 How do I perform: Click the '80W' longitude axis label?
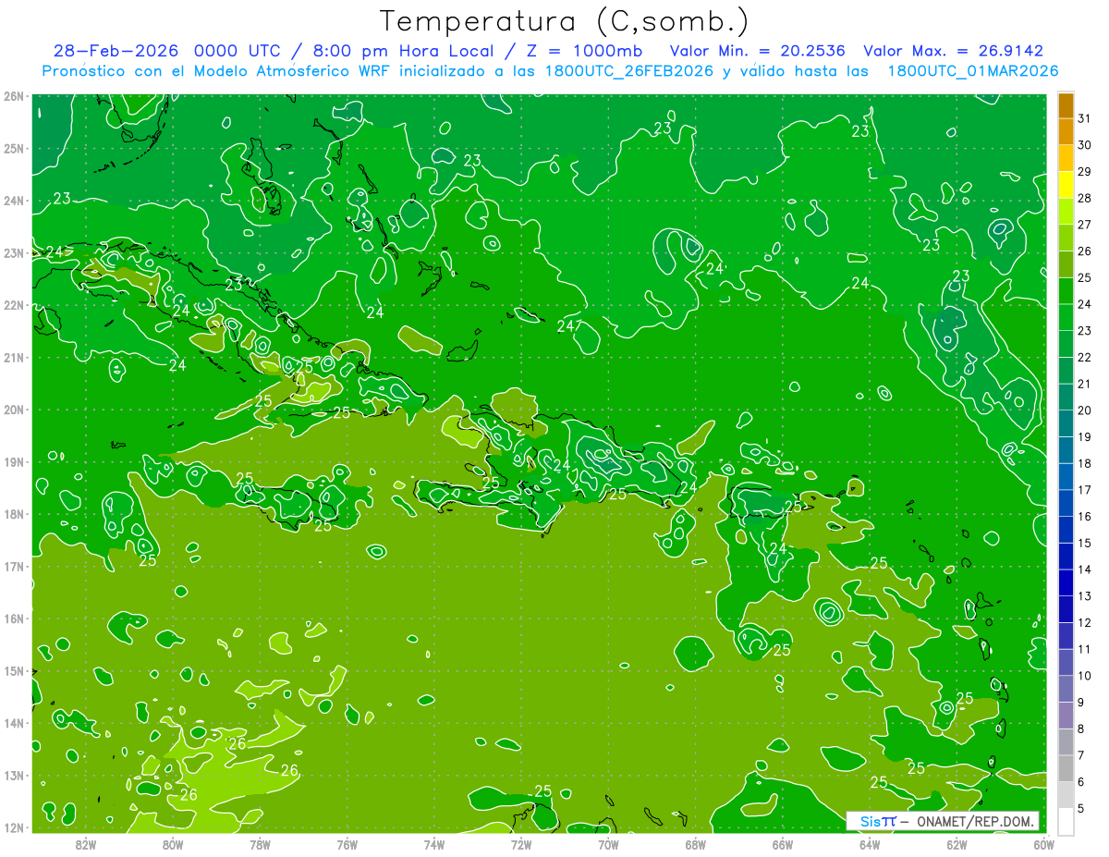tap(173, 844)
